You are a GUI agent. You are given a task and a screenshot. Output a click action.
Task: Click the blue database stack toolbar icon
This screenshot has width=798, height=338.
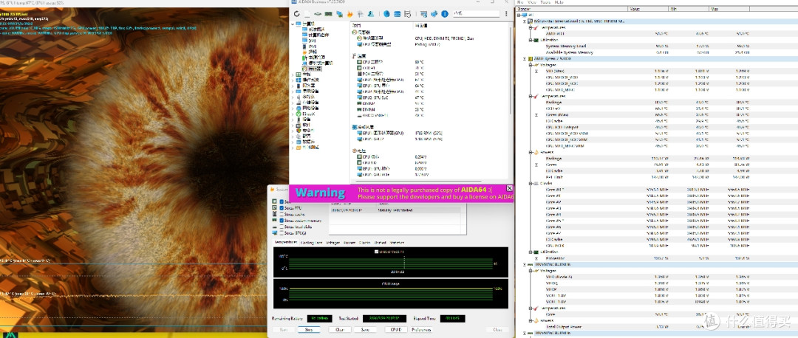(397, 14)
